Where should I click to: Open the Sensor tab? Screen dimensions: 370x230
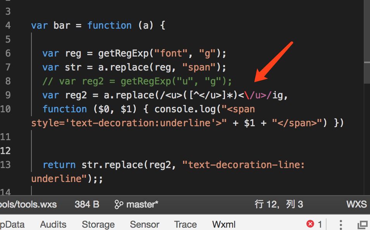click(144, 224)
